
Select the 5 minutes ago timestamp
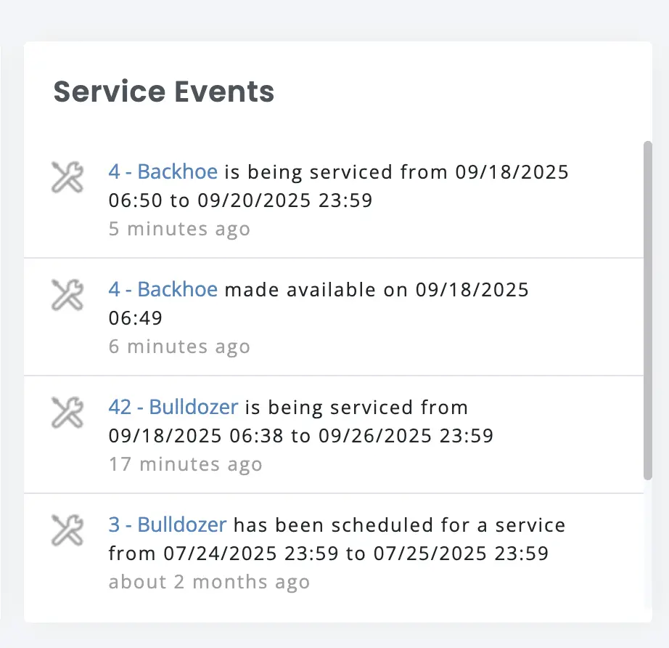179,229
